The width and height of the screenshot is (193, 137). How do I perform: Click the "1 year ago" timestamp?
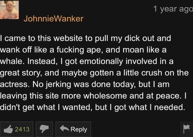pyautogui.click(x=173, y=9)
